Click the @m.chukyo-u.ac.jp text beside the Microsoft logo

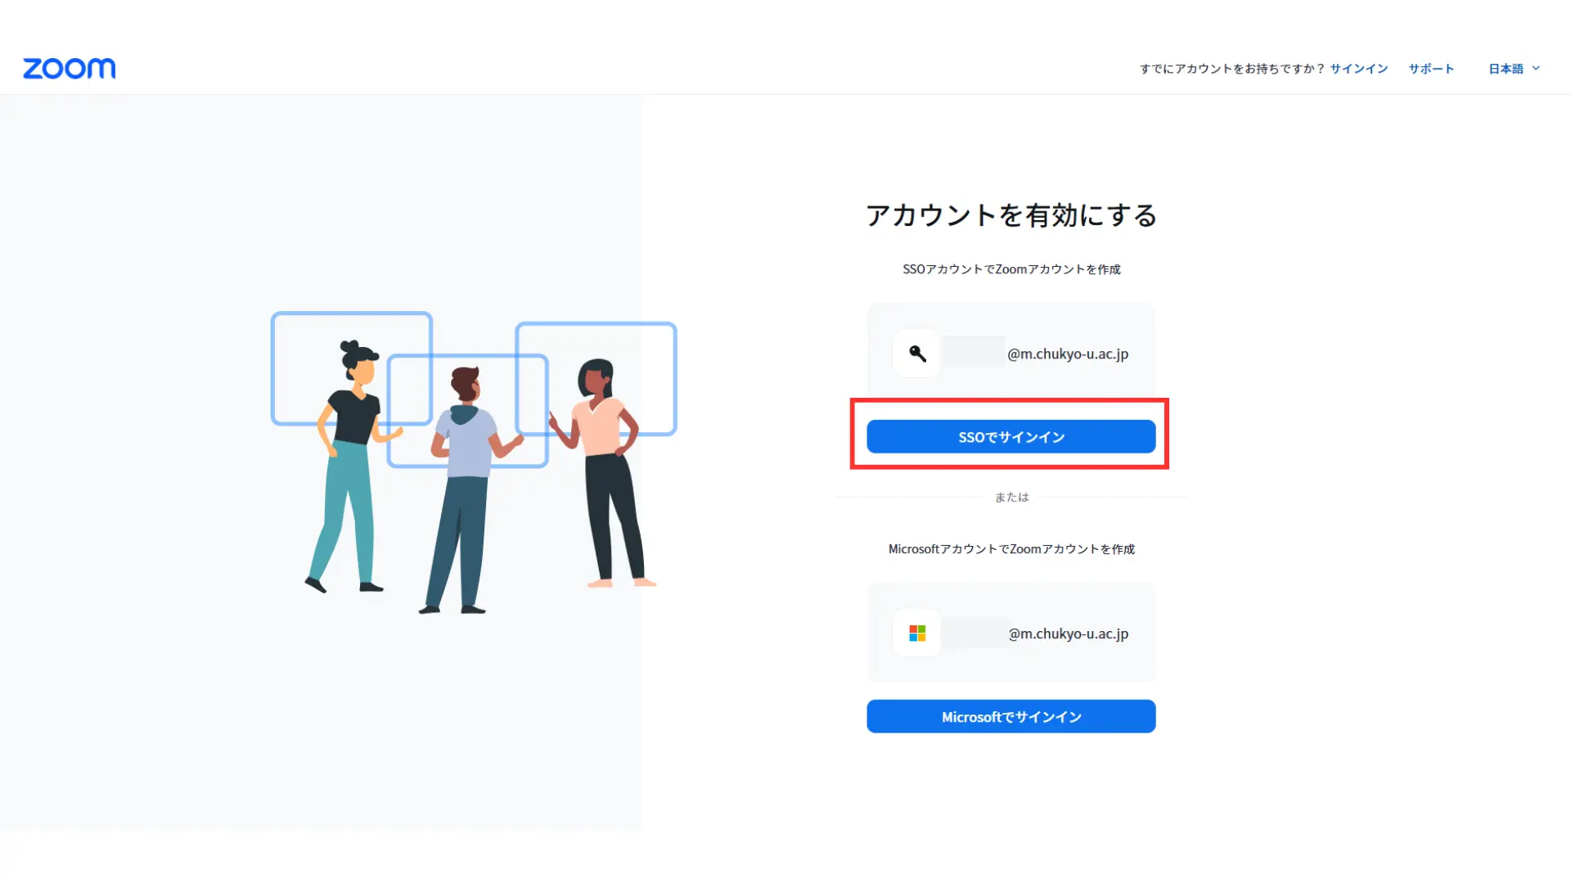point(1069,634)
